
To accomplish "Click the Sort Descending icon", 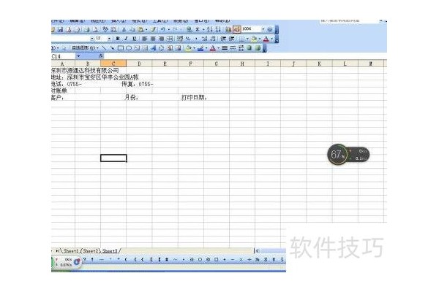I will tap(218, 29).
